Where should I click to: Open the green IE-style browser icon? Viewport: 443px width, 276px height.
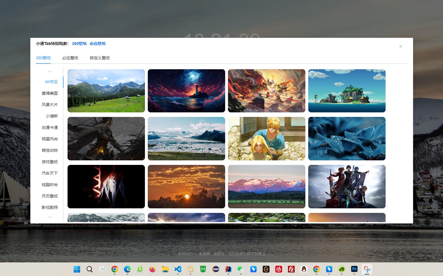tap(140, 269)
